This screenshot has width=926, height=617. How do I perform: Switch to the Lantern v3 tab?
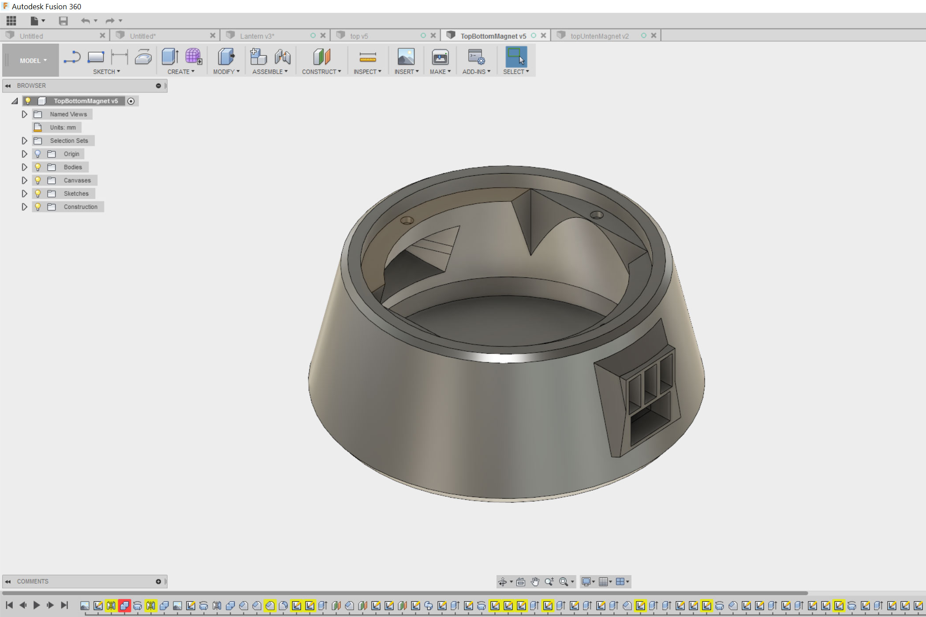pyautogui.click(x=257, y=36)
